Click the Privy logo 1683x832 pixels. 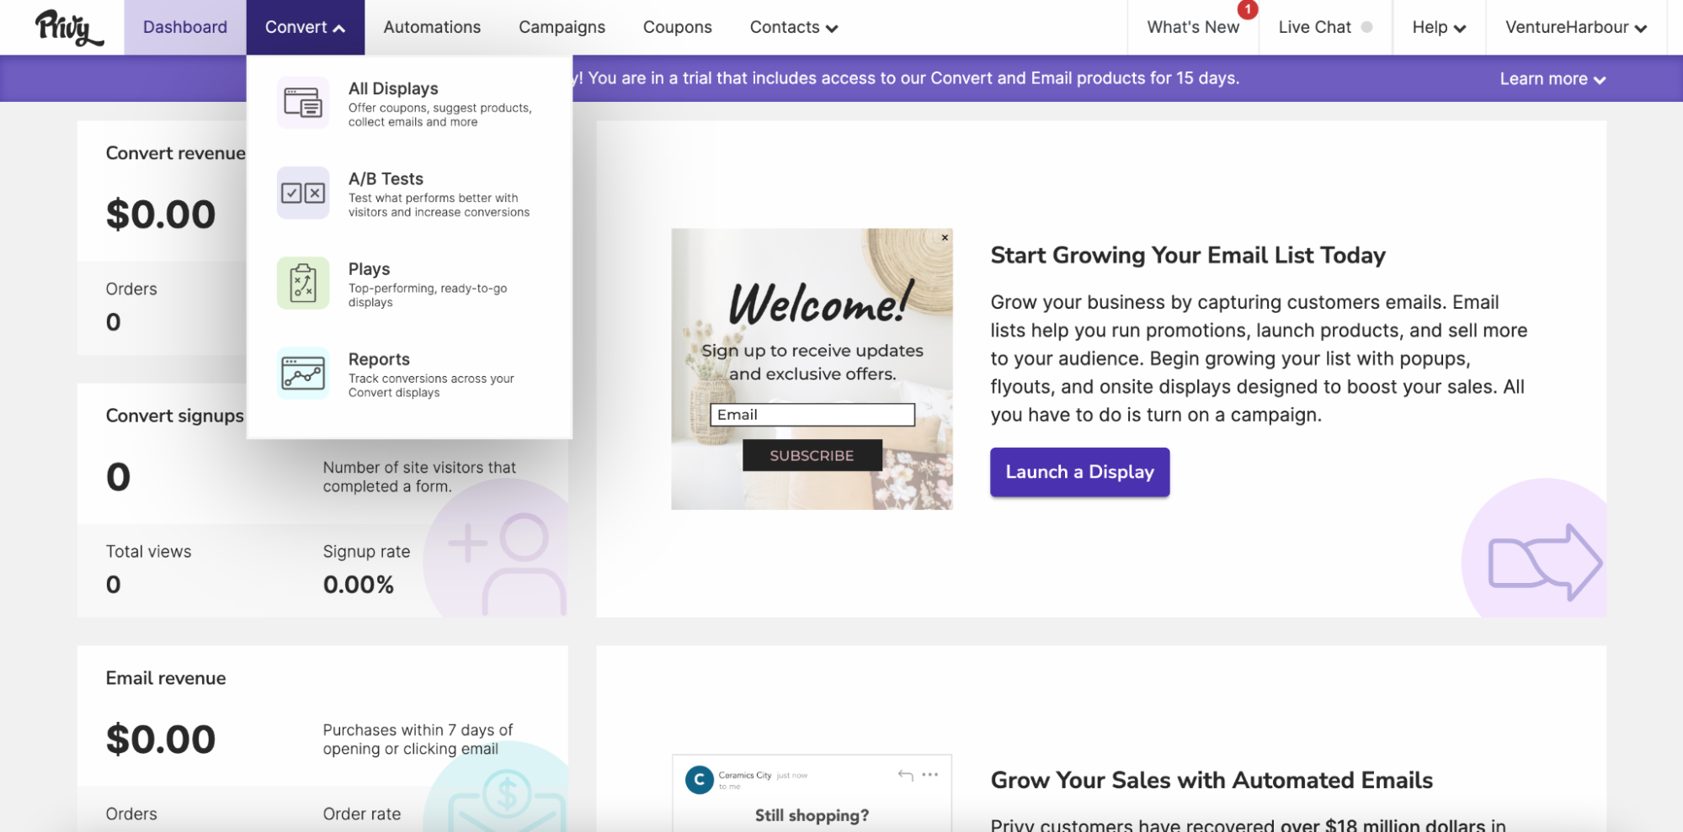(x=67, y=25)
